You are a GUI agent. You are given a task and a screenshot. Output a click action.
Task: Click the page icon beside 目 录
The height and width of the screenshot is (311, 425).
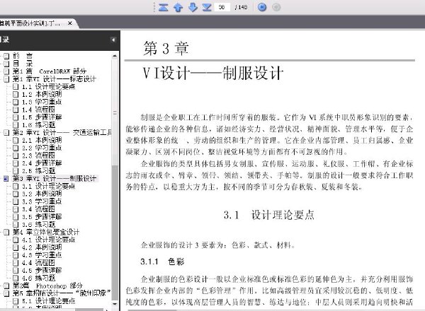click(x=6, y=64)
